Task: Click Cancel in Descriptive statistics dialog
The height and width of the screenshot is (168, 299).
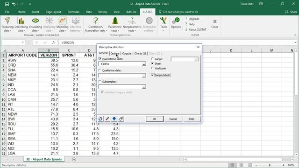Action: [x=173, y=119]
